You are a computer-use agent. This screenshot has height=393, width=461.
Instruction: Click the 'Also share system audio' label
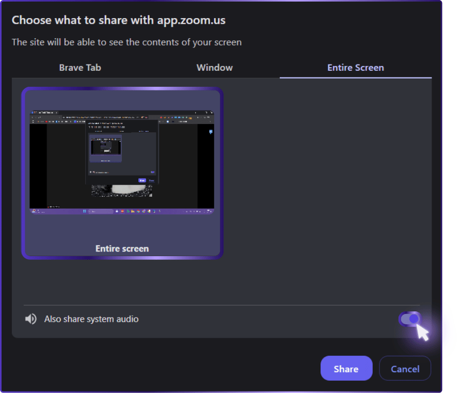pyautogui.click(x=91, y=319)
